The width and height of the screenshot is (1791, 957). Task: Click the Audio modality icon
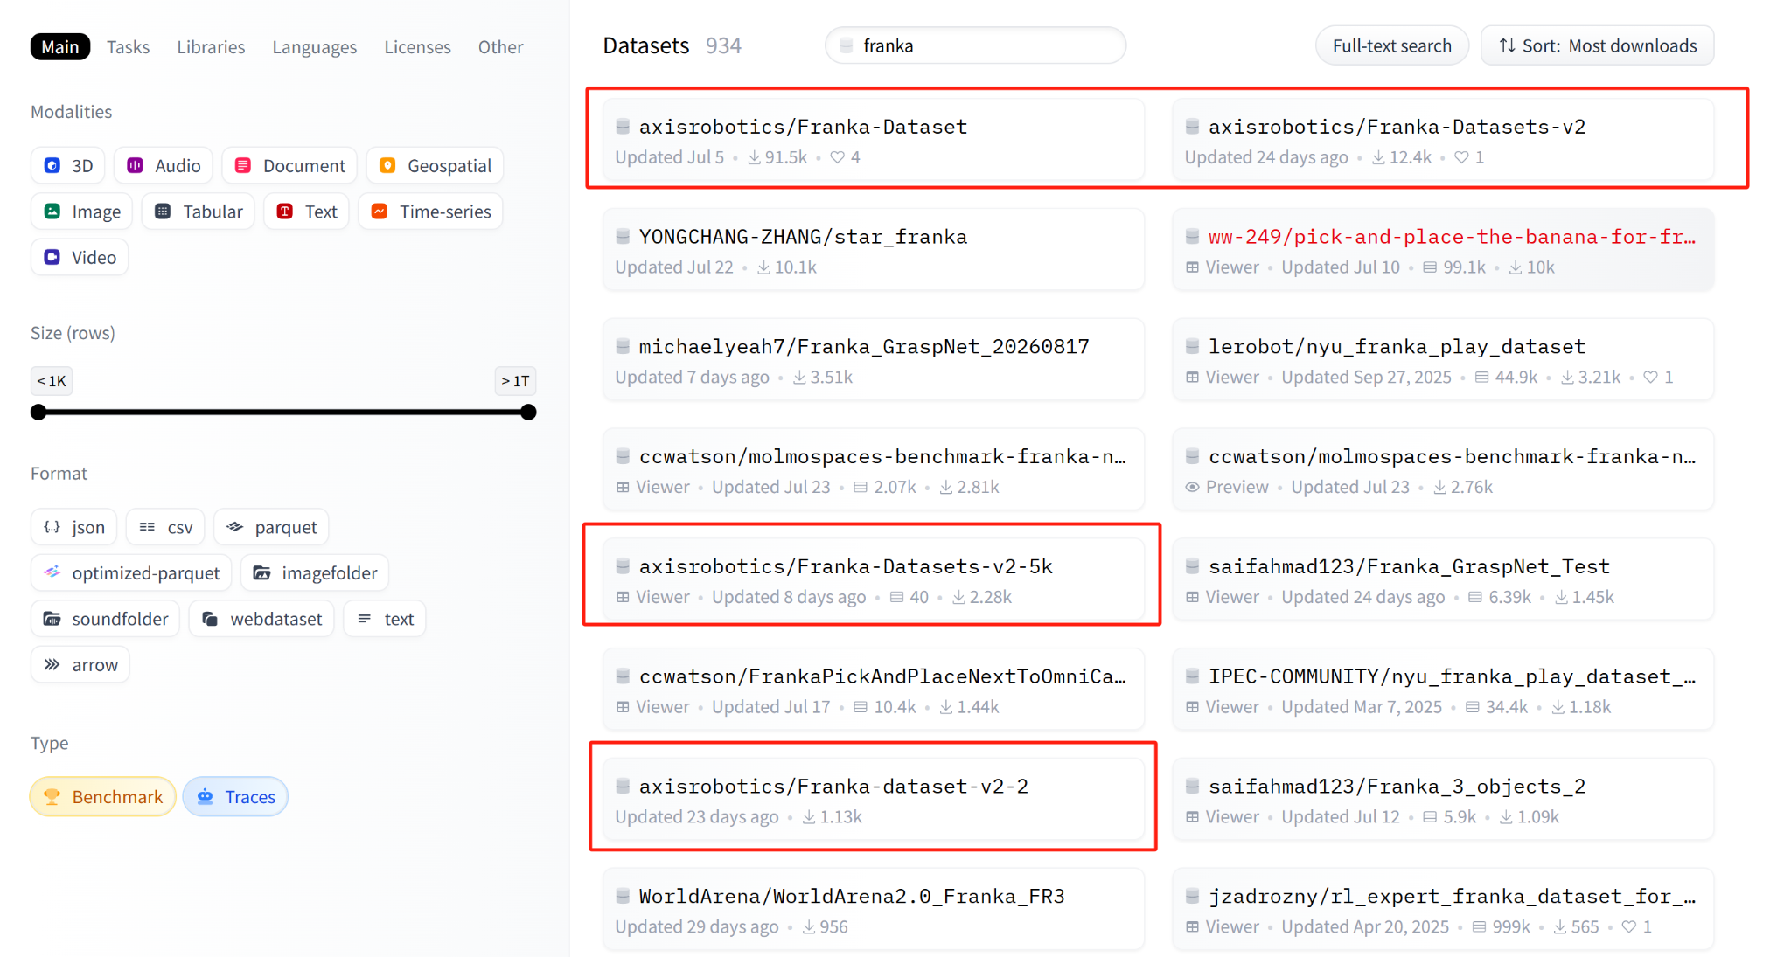tap(136, 166)
